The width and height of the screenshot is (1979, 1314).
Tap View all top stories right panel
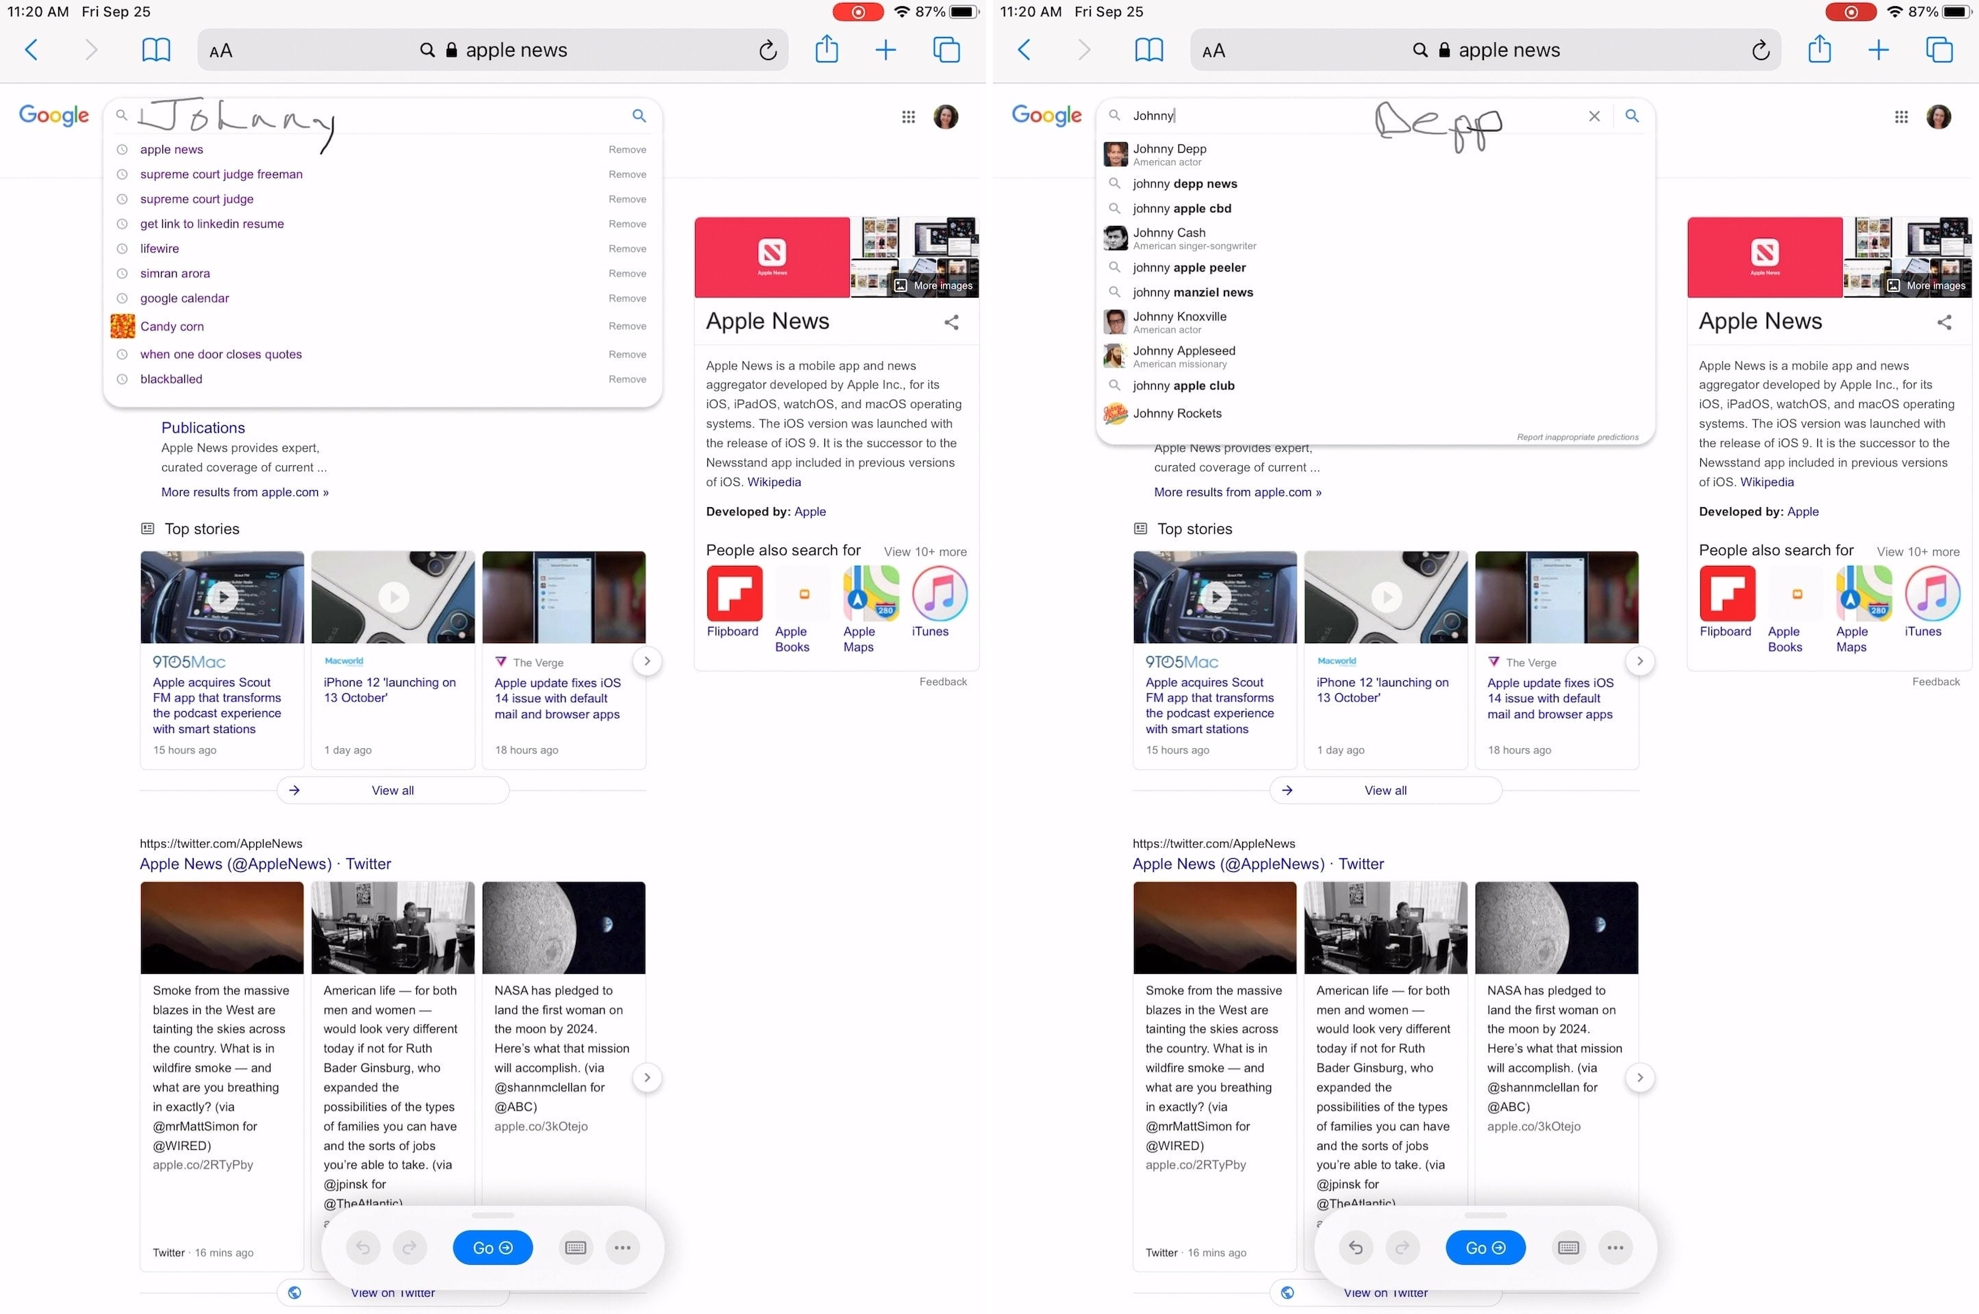(x=1385, y=790)
